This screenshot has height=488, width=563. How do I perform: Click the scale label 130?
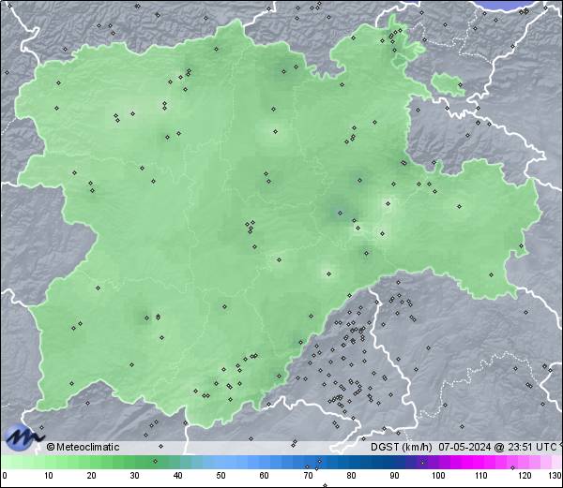click(555, 476)
